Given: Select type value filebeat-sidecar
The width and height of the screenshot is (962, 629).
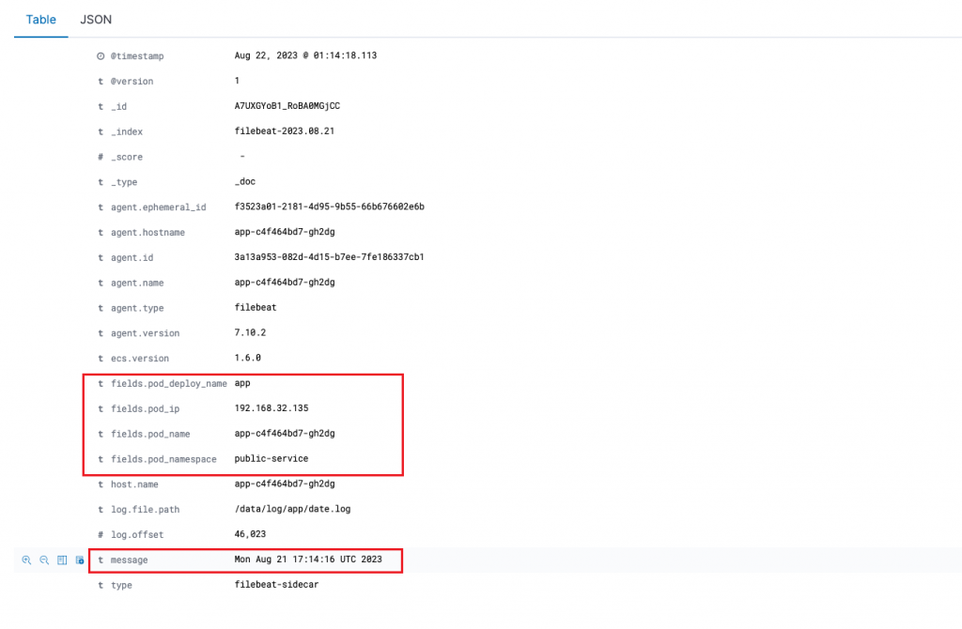Looking at the screenshot, I should [x=277, y=584].
